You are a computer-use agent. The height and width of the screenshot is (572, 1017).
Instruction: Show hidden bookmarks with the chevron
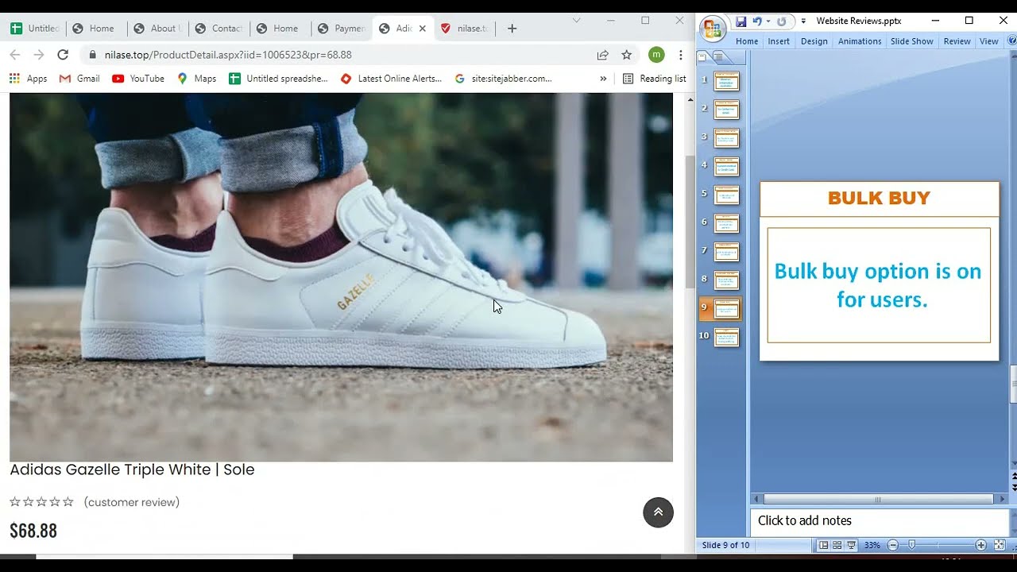(603, 79)
